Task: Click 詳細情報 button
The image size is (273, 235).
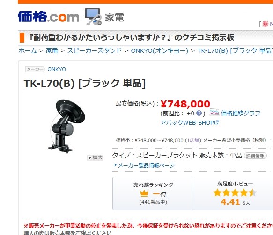Action: pyautogui.click(x=255, y=156)
